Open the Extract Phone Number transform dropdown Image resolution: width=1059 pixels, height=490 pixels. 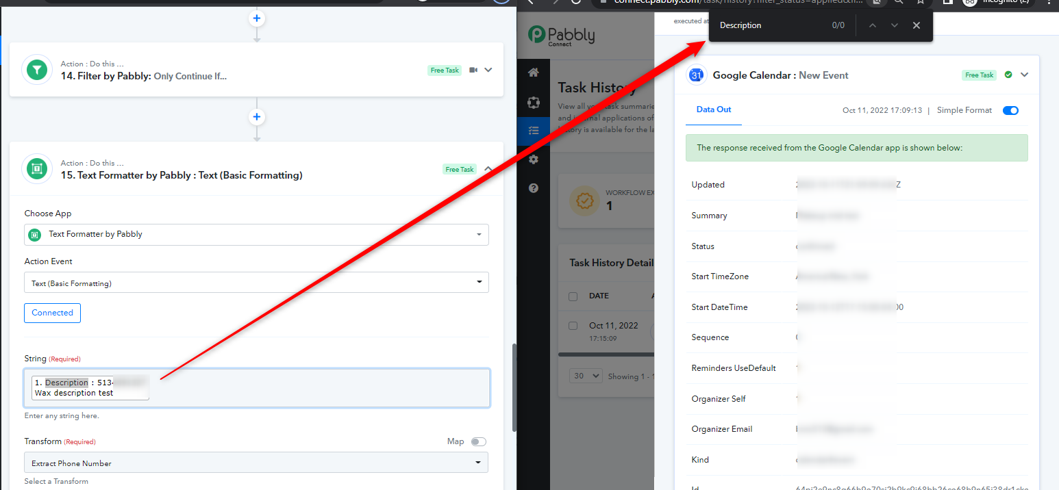click(x=257, y=463)
